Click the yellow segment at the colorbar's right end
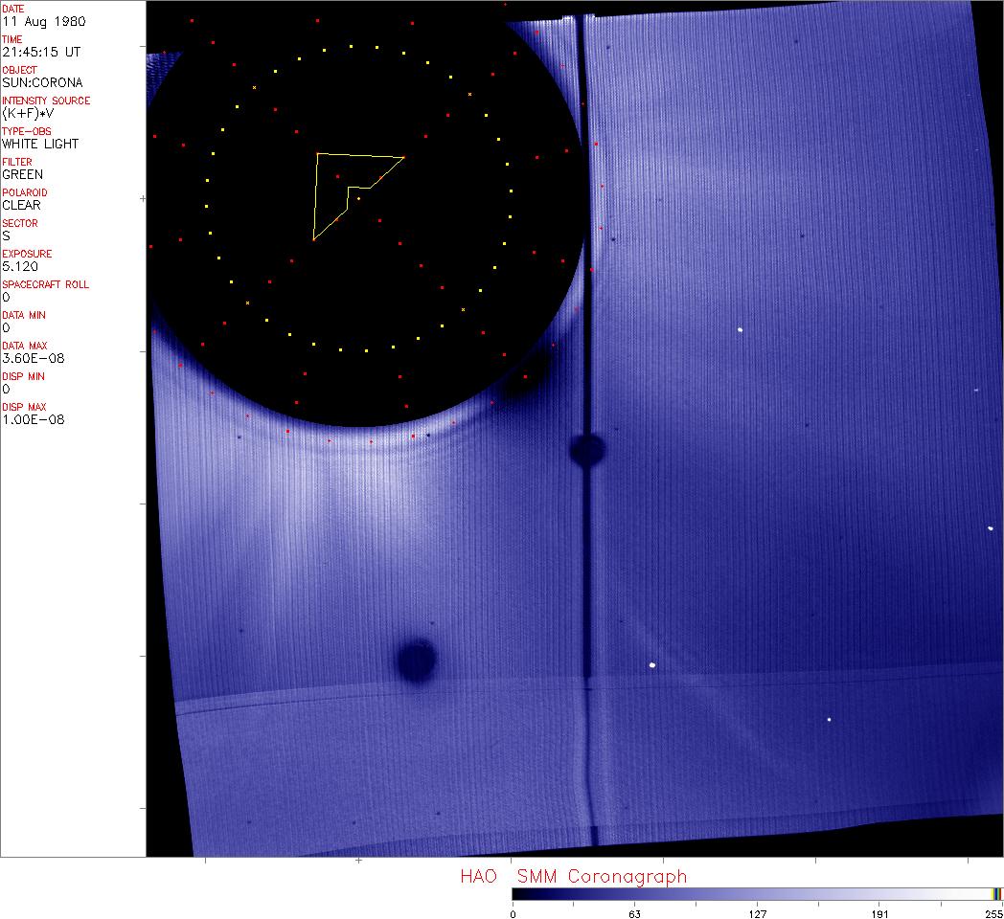Screen dimensions: 1004x919 pyautogui.click(x=995, y=894)
